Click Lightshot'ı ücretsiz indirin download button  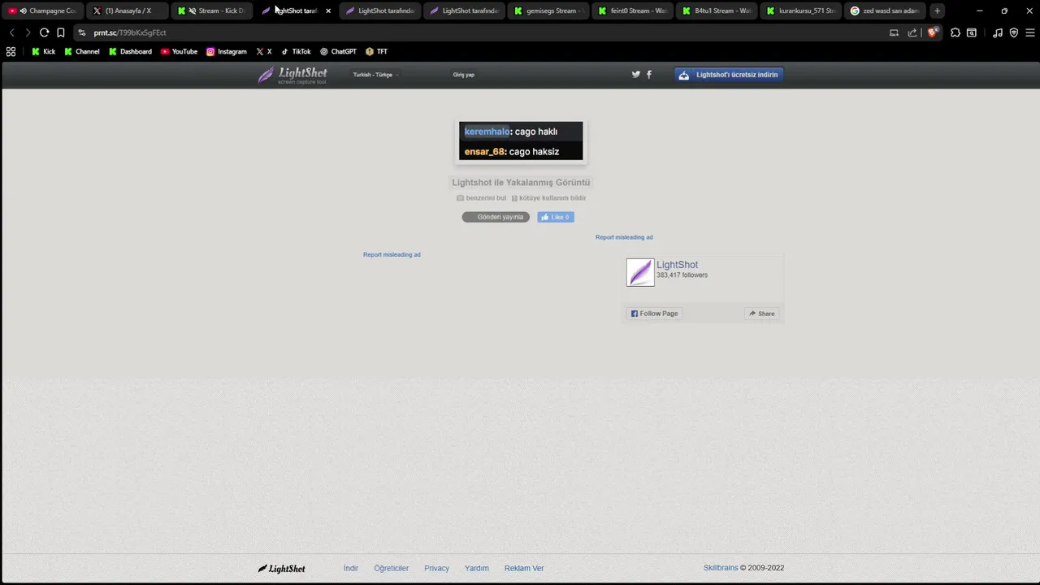tap(729, 75)
